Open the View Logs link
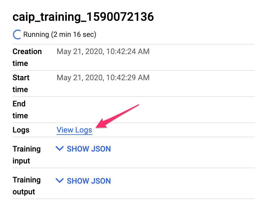The width and height of the screenshot is (255, 208). point(74,130)
